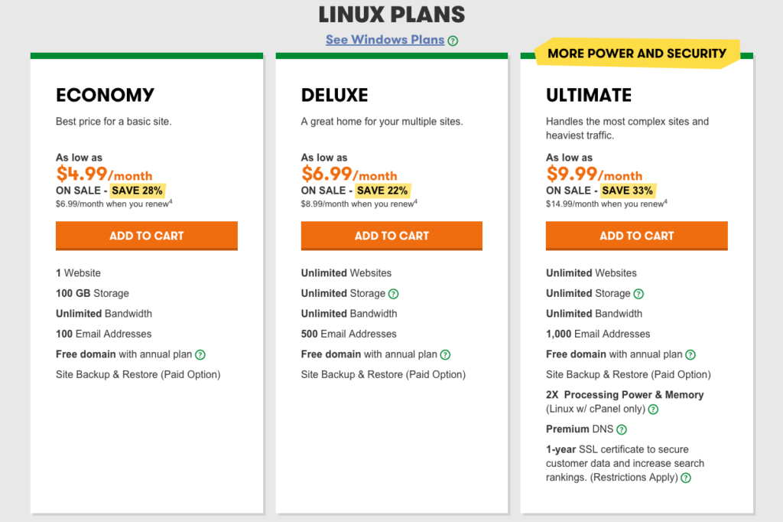Click Deluxe Free domain help icon
Image resolution: width=783 pixels, height=522 pixels.
coord(445,354)
